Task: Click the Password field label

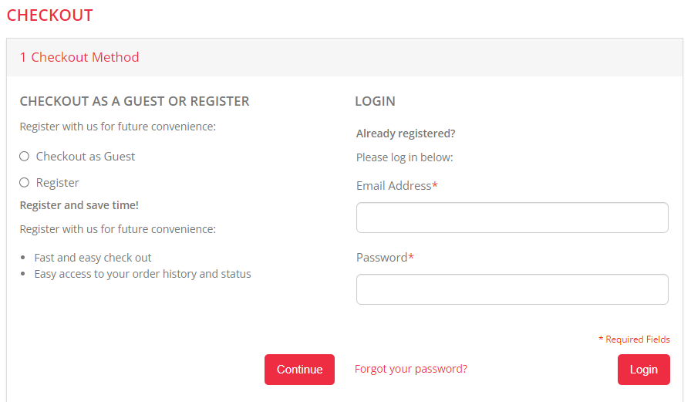Action: pyautogui.click(x=382, y=258)
